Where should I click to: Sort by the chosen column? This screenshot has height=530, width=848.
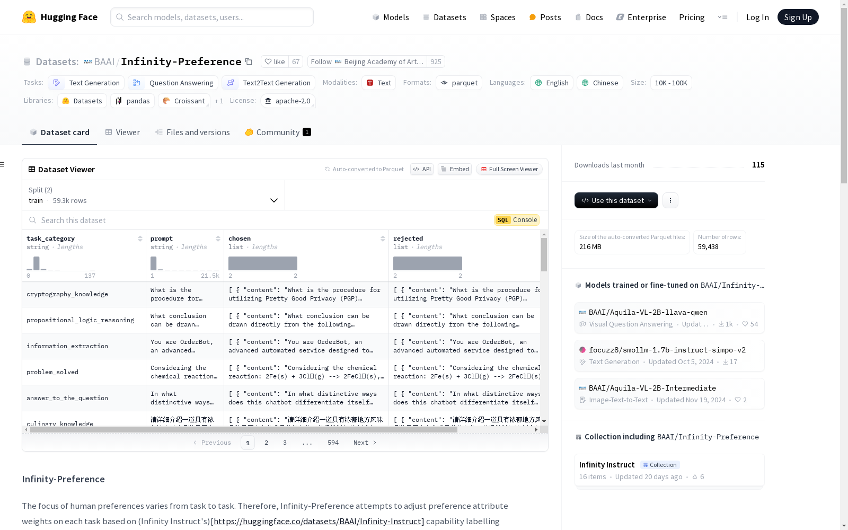tap(383, 238)
